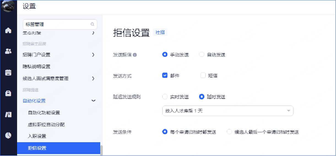The width and height of the screenshot is (336, 156).
Task: Click the 社招 tag next to title
Action: (x=160, y=32)
